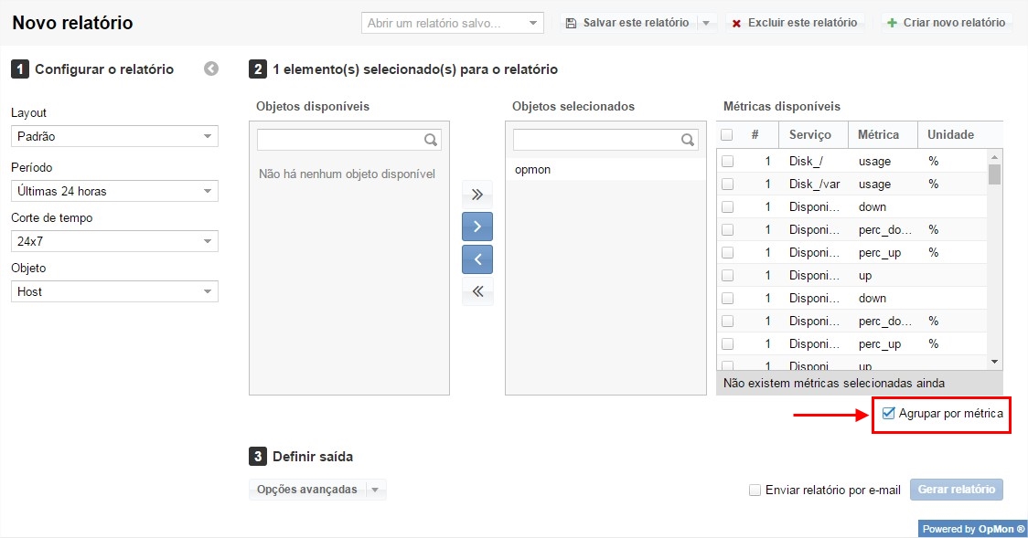This screenshot has height=538, width=1028.
Task: Click Criar novo relatório button
Action: 947,23
